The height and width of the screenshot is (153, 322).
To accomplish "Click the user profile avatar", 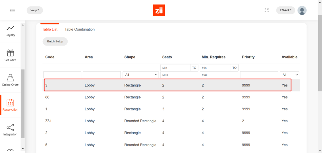I will tap(302, 10).
